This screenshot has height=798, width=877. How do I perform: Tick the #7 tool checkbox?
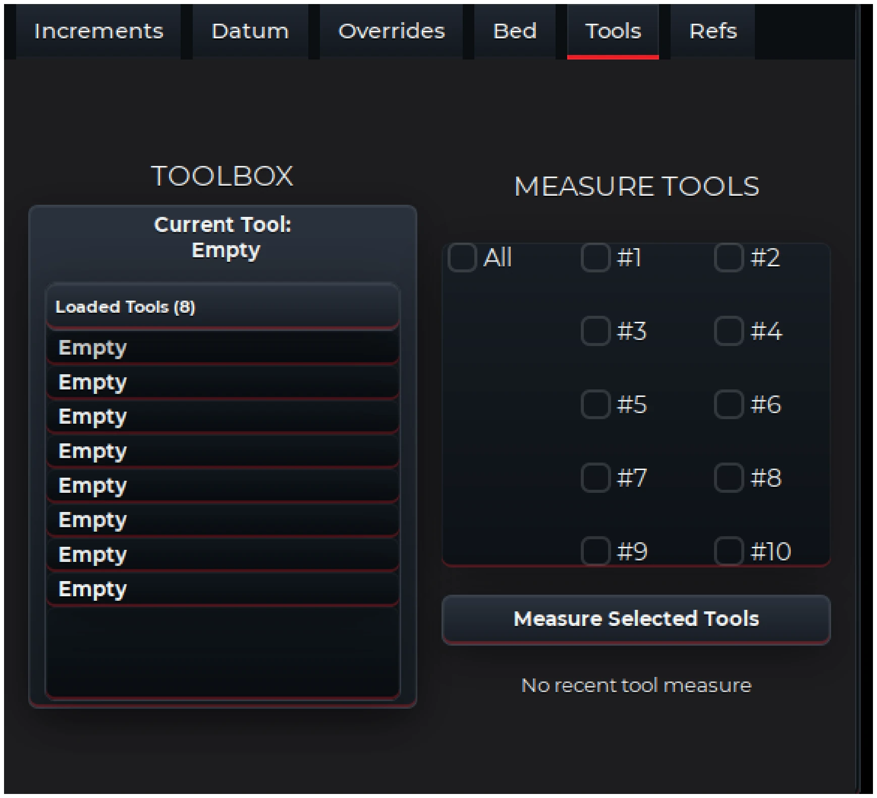(x=595, y=478)
